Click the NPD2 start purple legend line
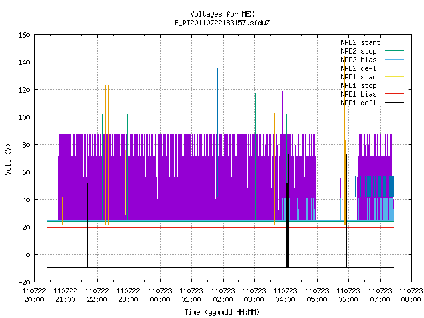This screenshot has width=424, height=318. point(394,42)
